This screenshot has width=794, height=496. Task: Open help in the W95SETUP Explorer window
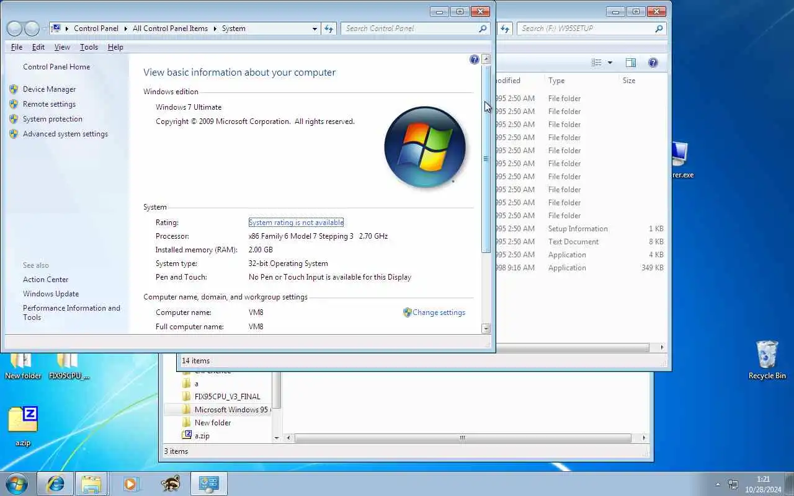[653, 63]
